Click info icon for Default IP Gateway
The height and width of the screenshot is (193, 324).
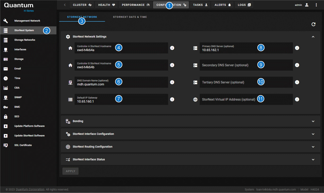point(172,99)
